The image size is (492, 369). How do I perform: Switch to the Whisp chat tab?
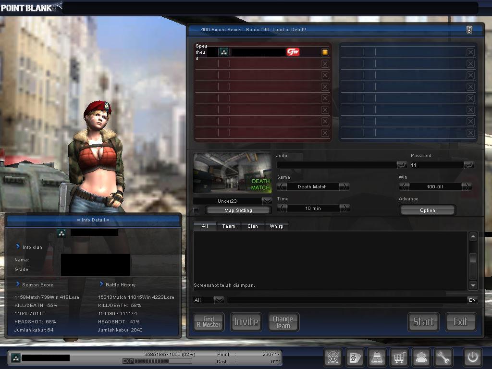point(276,226)
